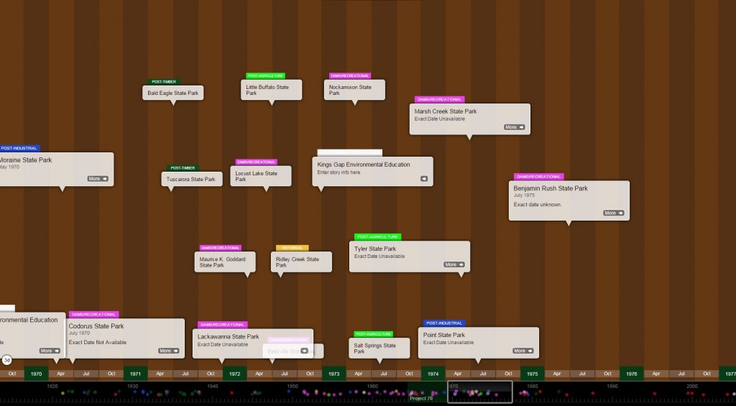The width and height of the screenshot is (736, 406).
Task: Open More for Point State Park
Action: click(523, 351)
